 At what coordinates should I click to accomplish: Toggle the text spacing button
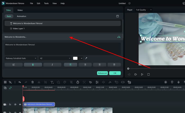pos(13,65)
